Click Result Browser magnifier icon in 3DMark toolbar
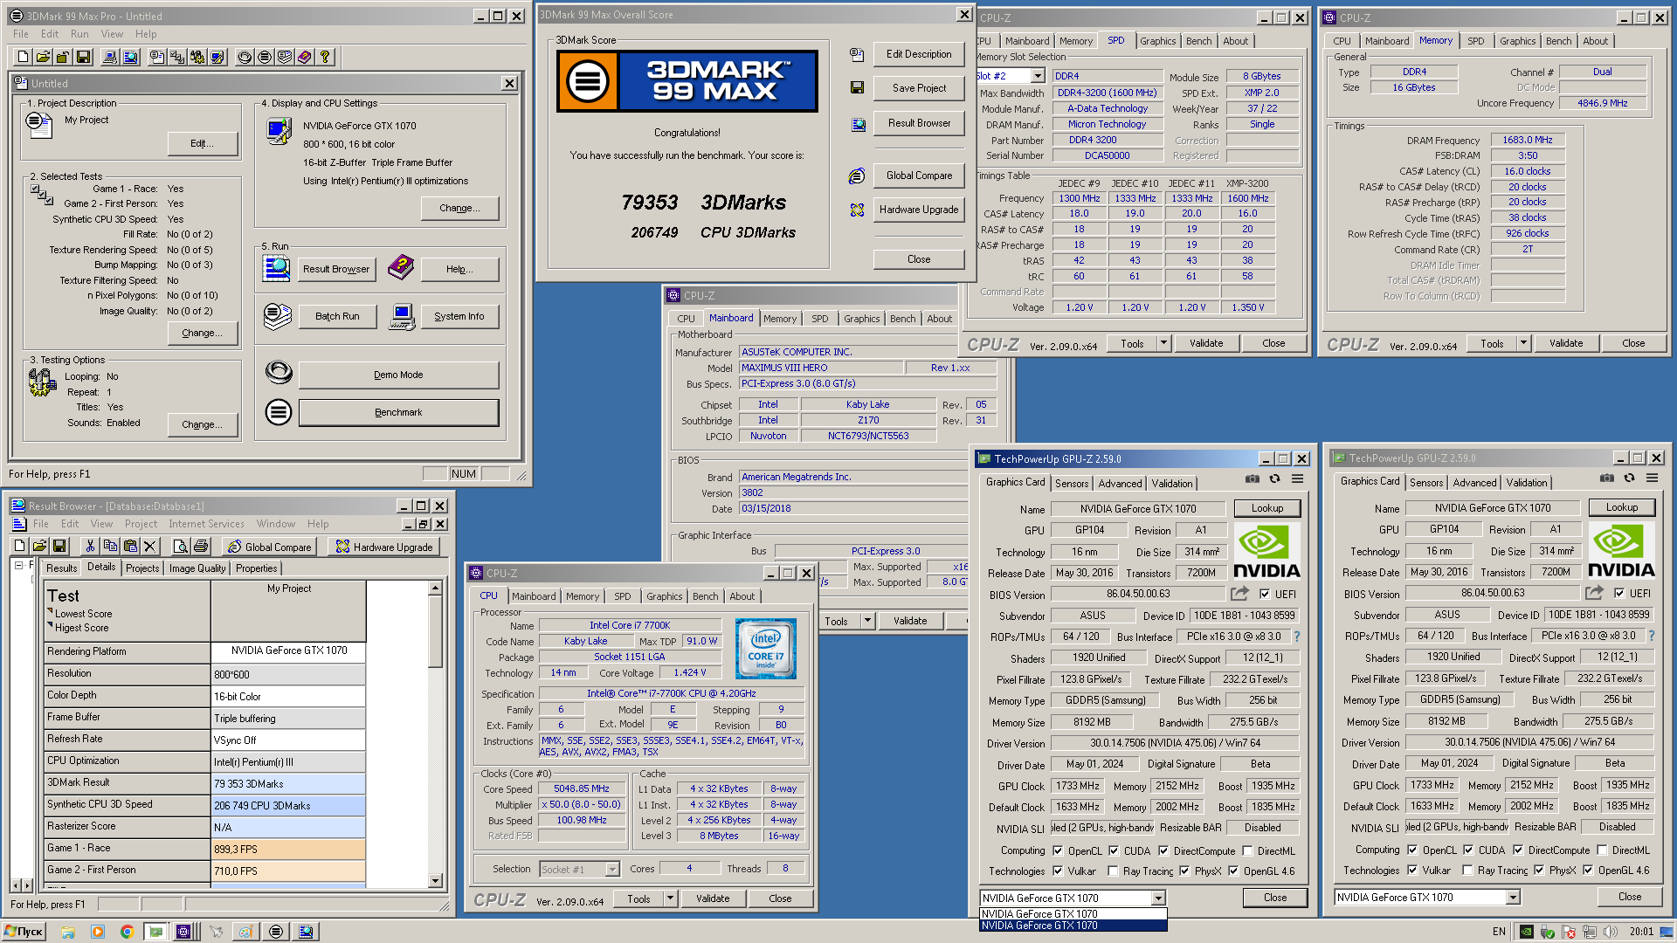 130,57
